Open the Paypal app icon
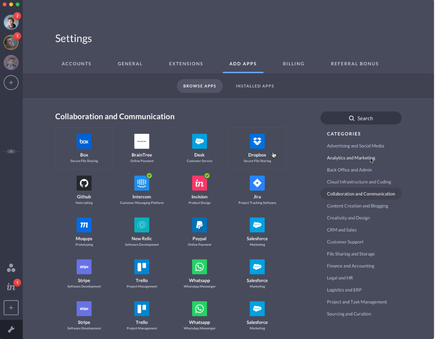 click(199, 225)
